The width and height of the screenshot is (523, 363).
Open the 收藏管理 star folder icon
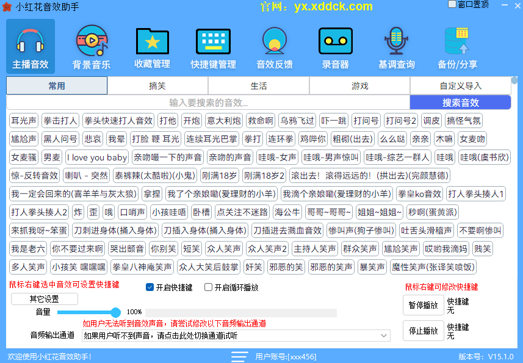[x=153, y=41]
